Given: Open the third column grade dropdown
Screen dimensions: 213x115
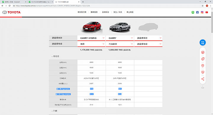Looking at the screenshot, I should click(x=148, y=44).
